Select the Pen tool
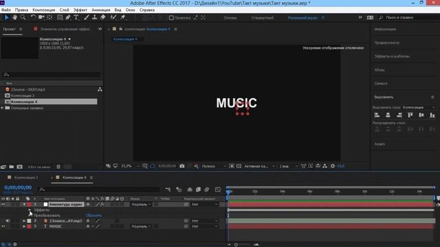The height and width of the screenshot is (247, 440). pyautogui.click(x=68, y=17)
